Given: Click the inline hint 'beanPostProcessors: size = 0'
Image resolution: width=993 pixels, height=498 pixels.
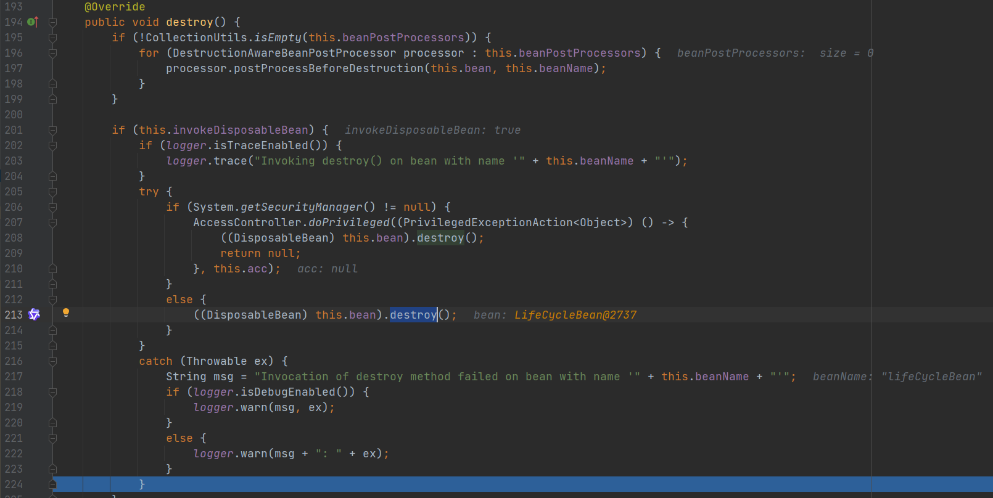Looking at the screenshot, I should pos(775,53).
